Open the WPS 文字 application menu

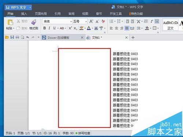coord(18,7)
